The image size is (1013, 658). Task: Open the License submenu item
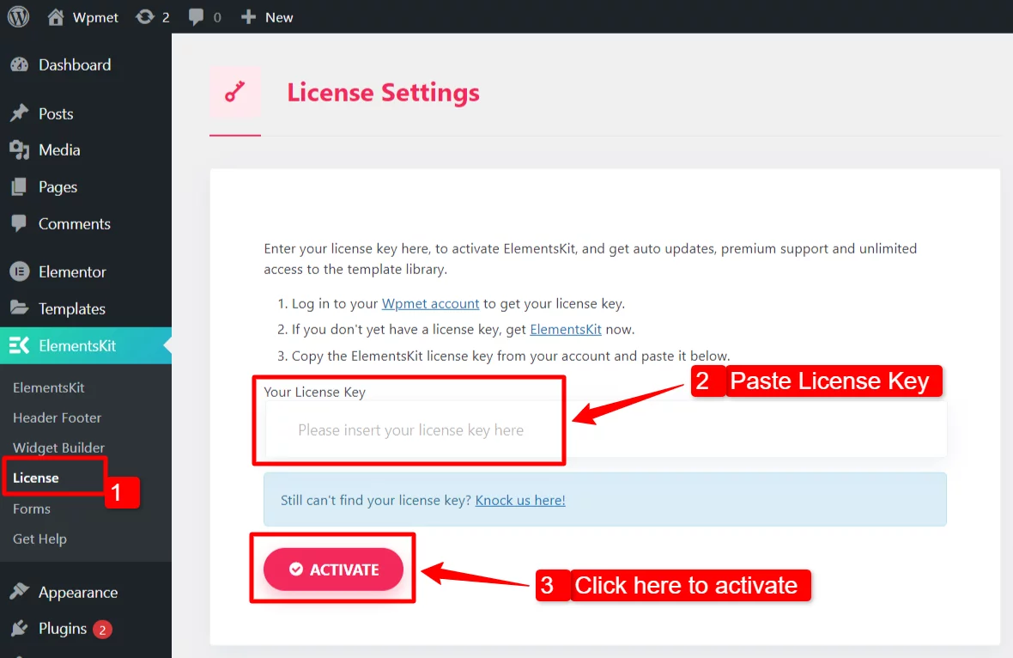(35, 478)
